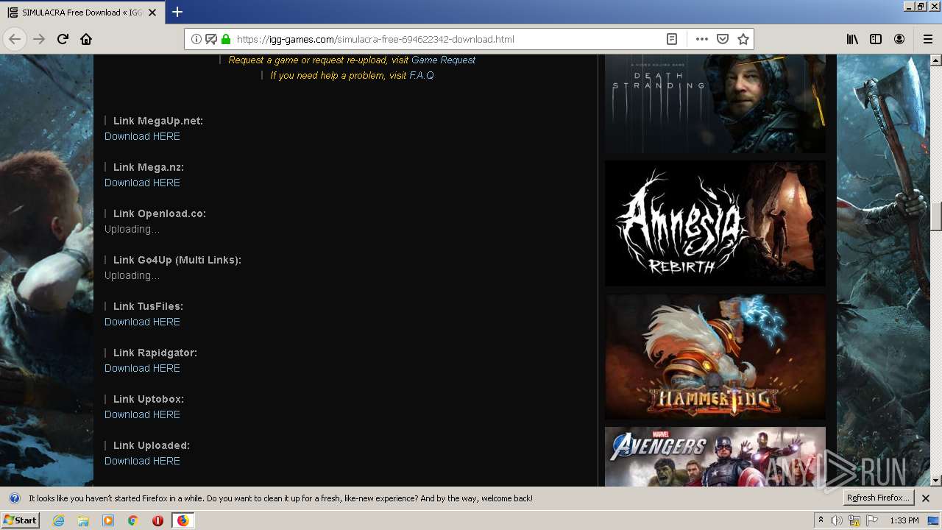The height and width of the screenshot is (530, 942).
Task: Save page to Pocket
Action: coord(723,39)
